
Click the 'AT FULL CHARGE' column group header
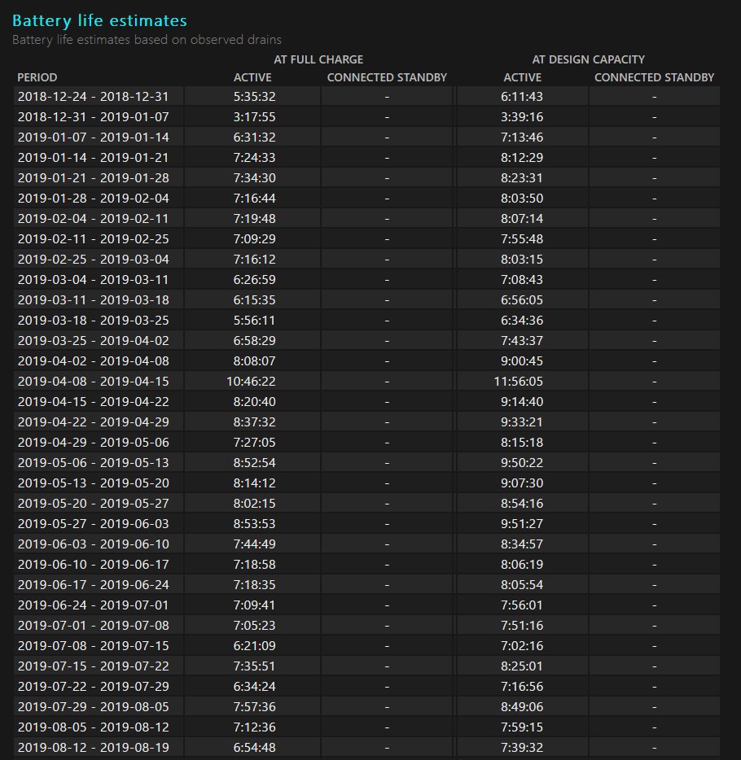[x=318, y=59]
